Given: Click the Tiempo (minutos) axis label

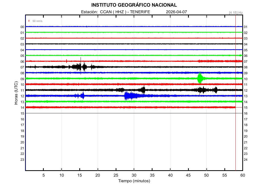Looking at the screenshot, I should [x=134, y=181].
